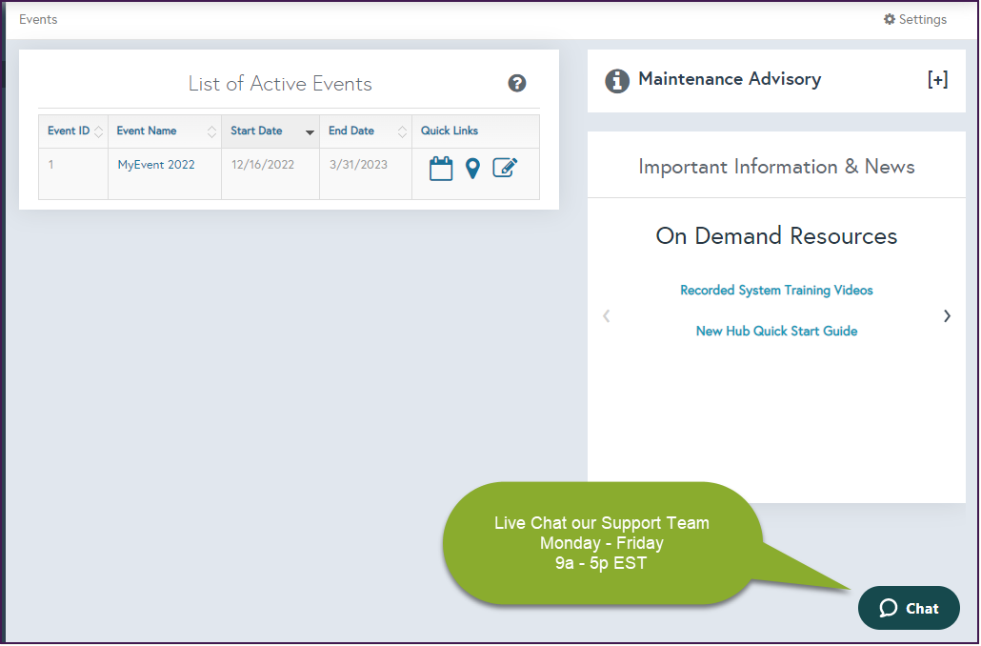Click the Maintenance Advisory title text
Image resolution: width=981 pixels, height=646 pixels.
click(x=730, y=79)
